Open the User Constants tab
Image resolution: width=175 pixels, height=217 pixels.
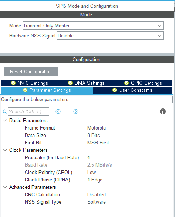pyautogui.click(x=132, y=90)
